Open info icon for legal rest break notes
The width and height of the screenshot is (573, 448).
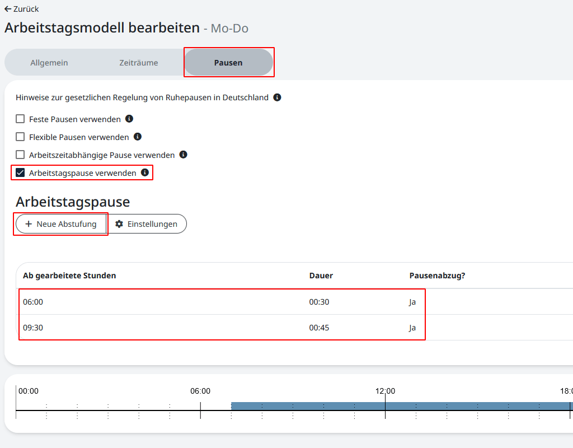click(x=277, y=97)
